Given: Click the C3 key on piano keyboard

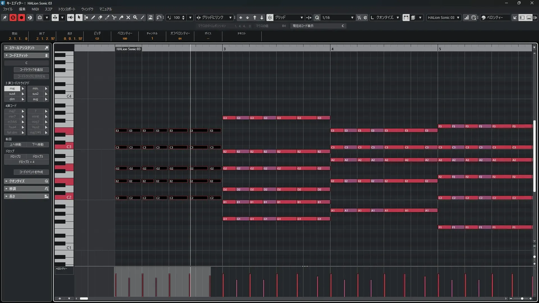Looking at the screenshot, I should 64,147.
